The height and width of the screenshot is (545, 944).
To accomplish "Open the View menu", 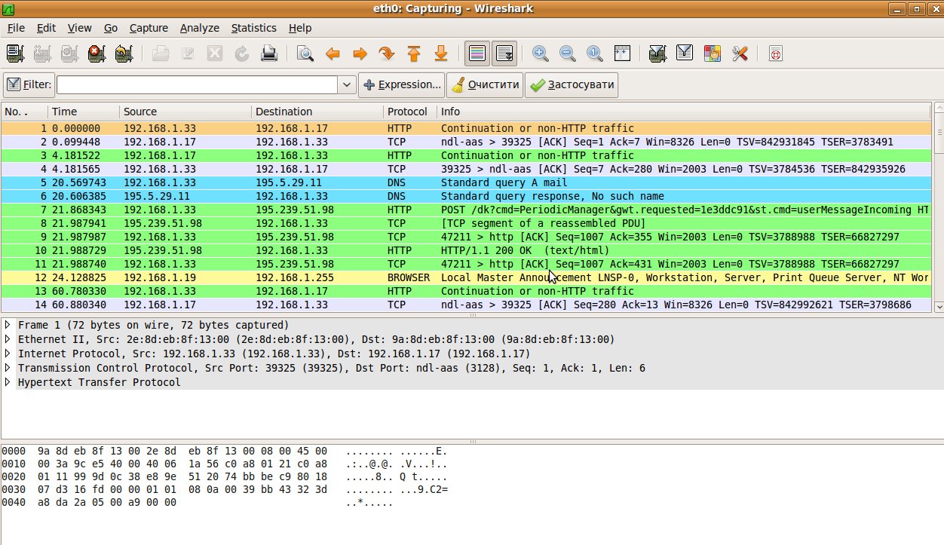I will [79, 28].
